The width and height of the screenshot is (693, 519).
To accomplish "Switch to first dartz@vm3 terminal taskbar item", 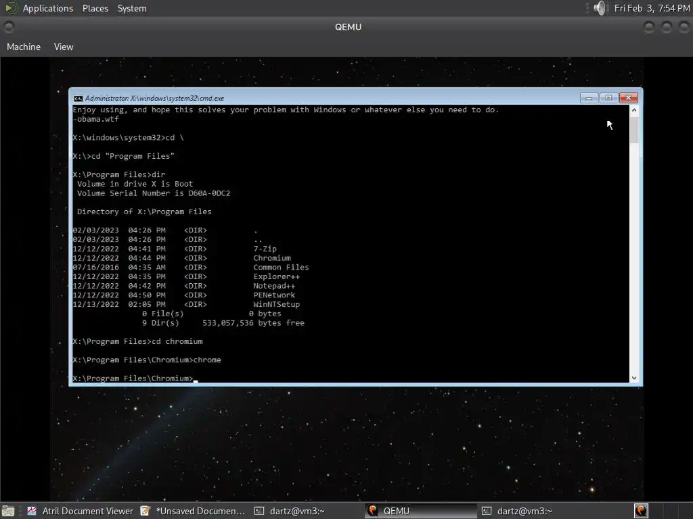I will click(290, 511).
